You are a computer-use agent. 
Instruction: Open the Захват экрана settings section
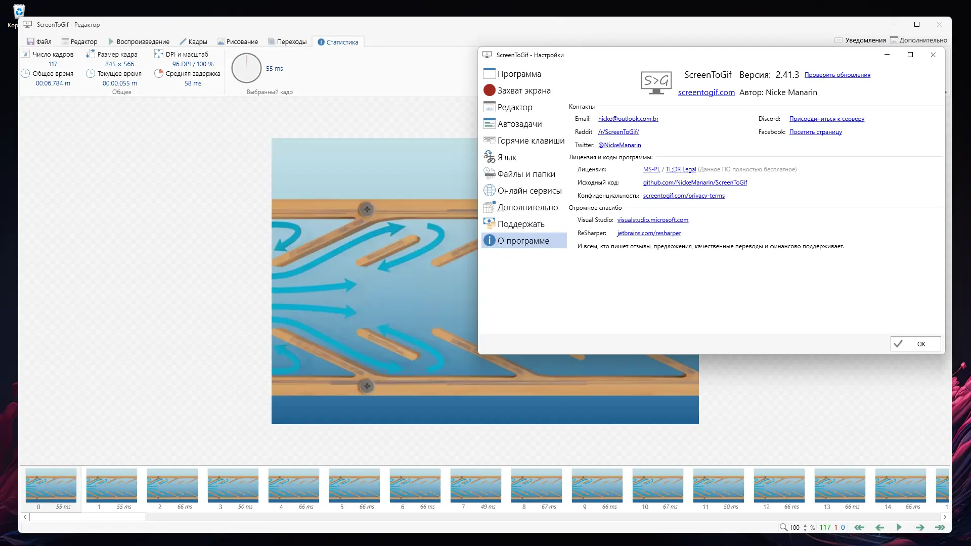[523, 90]
